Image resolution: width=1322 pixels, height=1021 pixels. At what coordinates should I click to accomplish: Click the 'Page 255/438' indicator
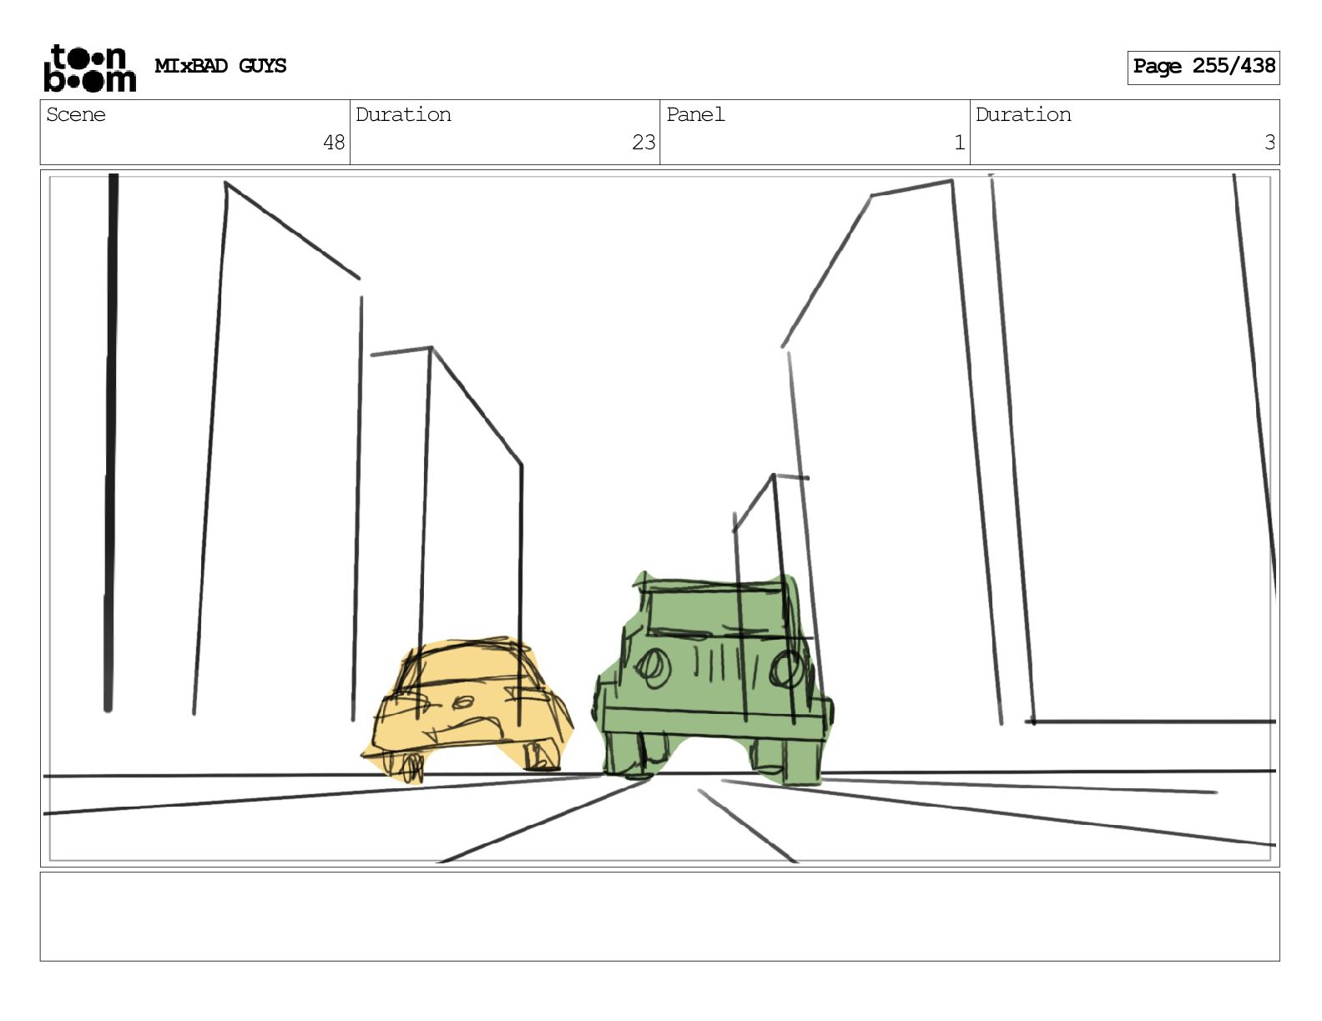tap(1203, 67)
